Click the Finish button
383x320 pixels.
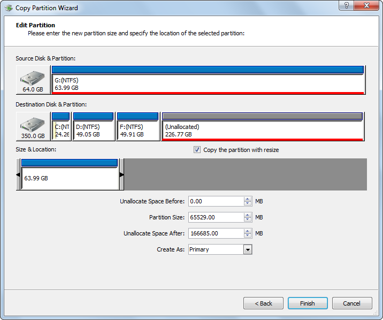click(x=308, y=303)
